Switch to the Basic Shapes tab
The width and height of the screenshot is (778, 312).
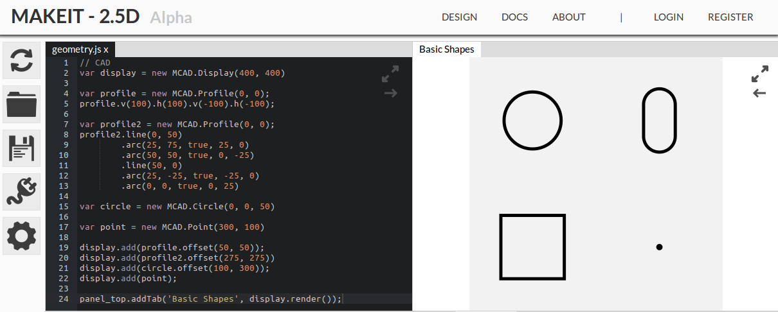[x=446, y=49]
